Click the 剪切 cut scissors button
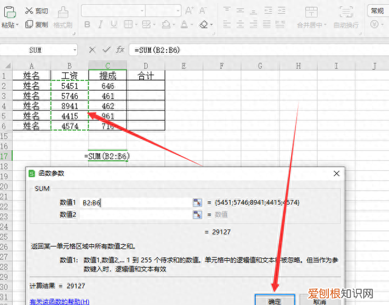 click(x=36, y=11)
